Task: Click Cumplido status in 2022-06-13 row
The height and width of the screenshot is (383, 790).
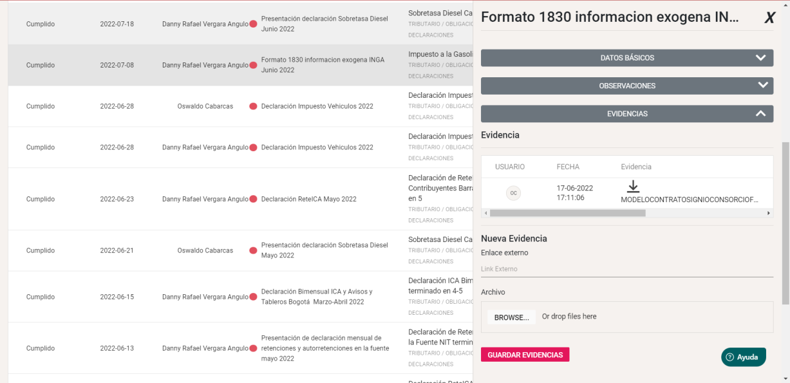Action: tap(41, 348)
